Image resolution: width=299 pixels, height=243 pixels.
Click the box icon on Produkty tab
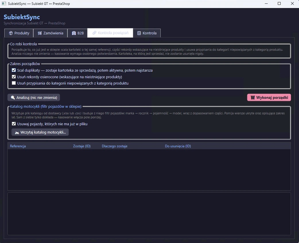(x=11, y=33)
